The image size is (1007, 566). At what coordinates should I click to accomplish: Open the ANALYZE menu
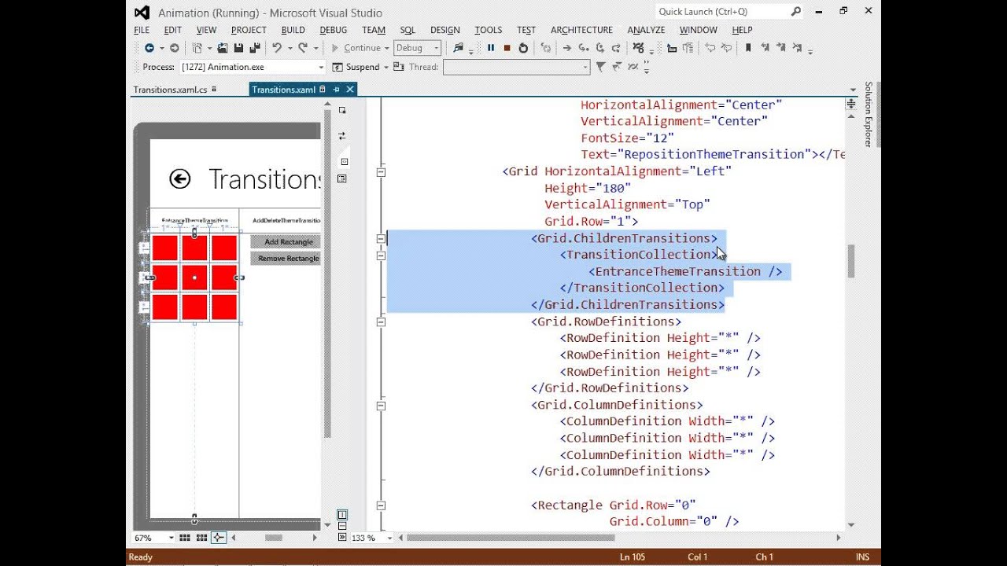tap(646, 30)
